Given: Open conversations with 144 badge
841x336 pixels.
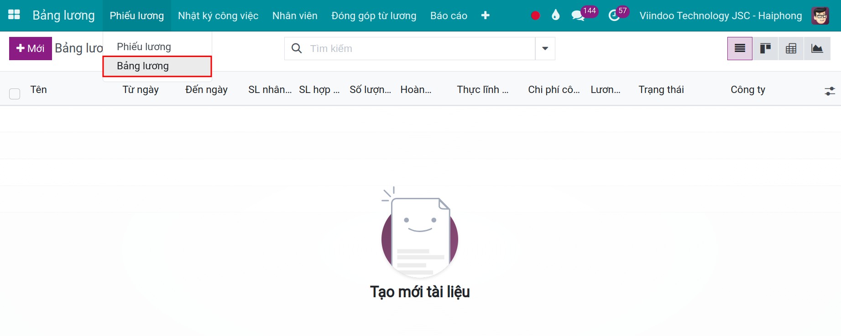Looking at the screenshot, I should 584,14.
